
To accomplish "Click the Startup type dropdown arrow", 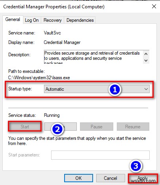I will click(146, 89).
